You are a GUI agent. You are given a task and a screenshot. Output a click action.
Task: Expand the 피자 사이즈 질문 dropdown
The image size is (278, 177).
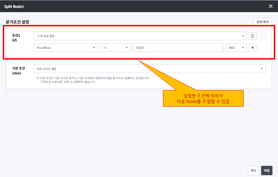149,69
